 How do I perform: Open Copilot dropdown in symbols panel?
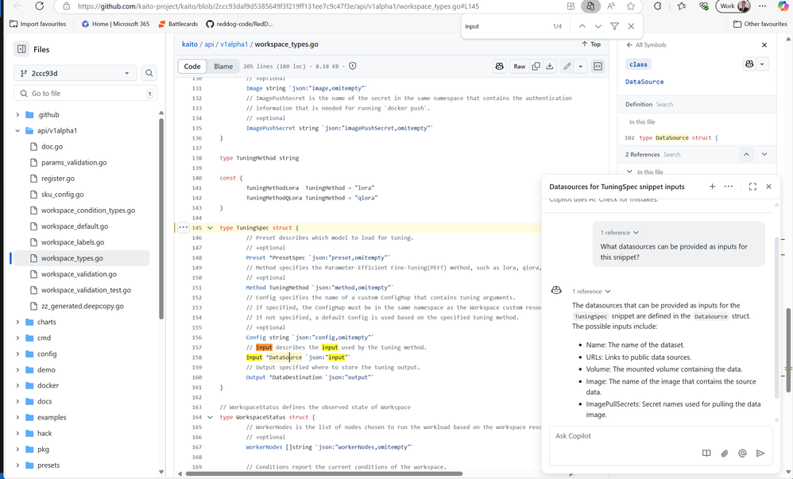point(762,64)
